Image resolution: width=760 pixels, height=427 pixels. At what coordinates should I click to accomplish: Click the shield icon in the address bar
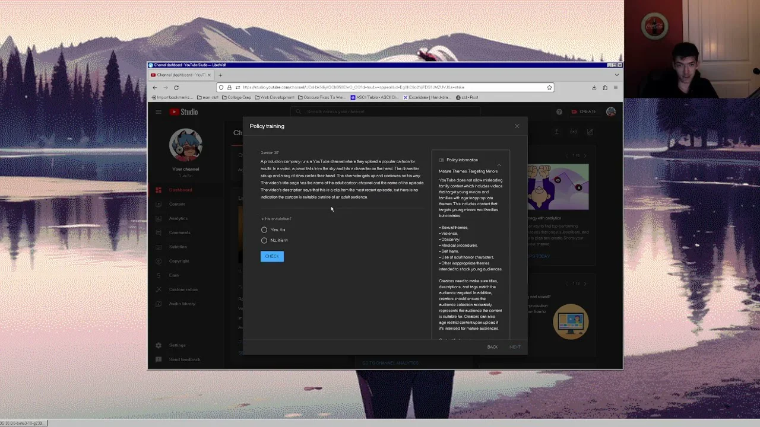[221, 87]
